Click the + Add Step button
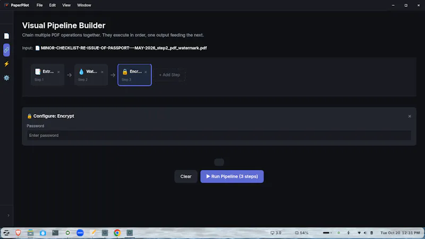This screenshot has height=239, width=425. click(169, 75)
